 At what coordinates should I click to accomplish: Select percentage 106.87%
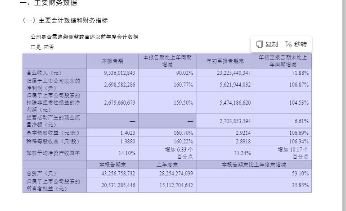pos(299,84)
